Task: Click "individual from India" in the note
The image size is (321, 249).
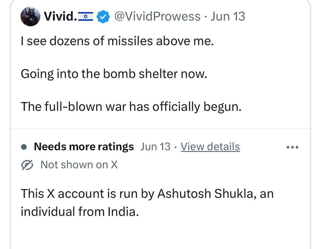Action: (79, 212)
